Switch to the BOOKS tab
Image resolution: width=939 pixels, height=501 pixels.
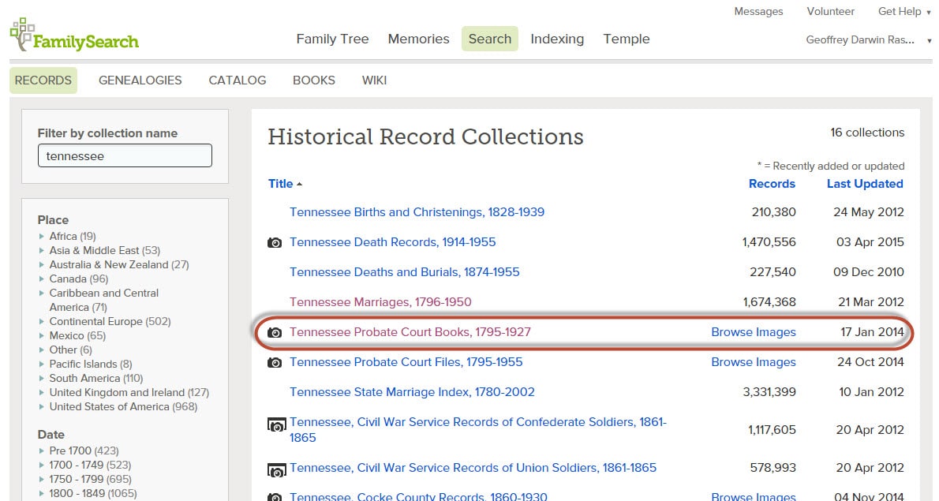click(x=314, y=80)
